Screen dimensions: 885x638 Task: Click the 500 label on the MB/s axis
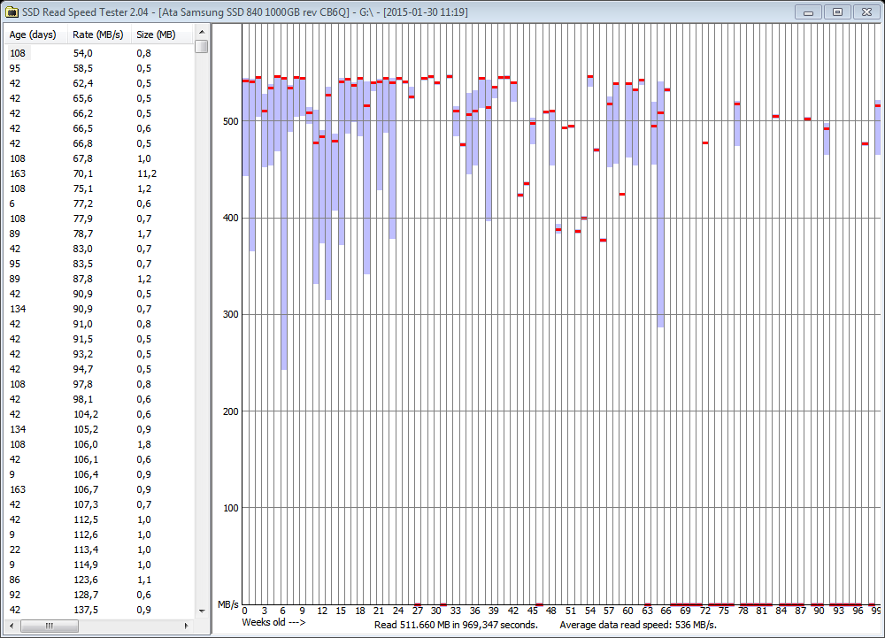[231, 121]
